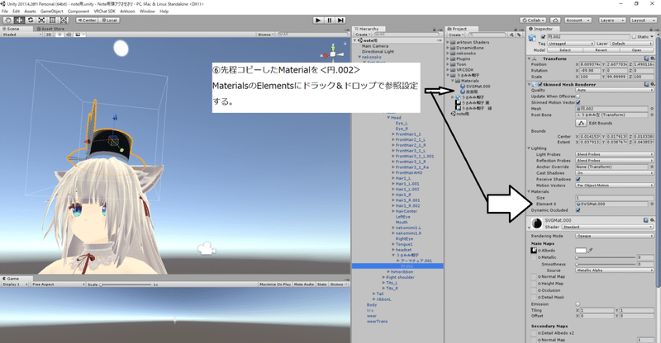Click the Edit Bounds icon button
The width and height of the screenshot is (661, 343).
(x=582, y=123)
